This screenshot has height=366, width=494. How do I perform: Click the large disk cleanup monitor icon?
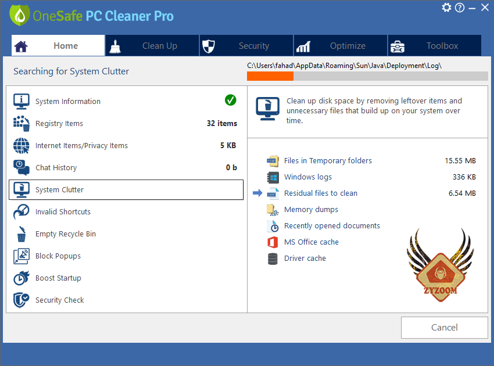coord(267,109)
